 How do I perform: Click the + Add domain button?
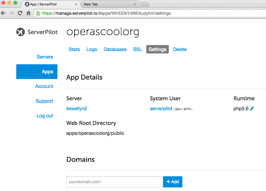click(173, 182)
